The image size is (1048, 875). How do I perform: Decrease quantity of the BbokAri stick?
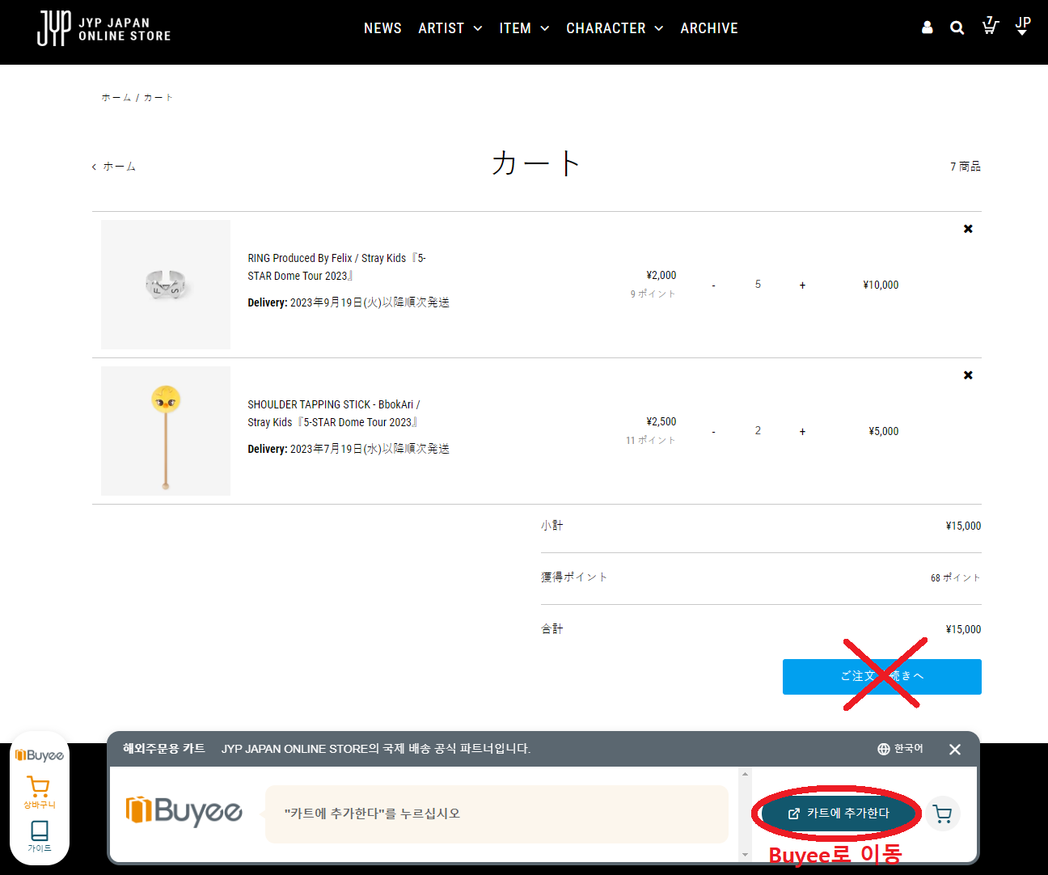click(x=713, y=432)
